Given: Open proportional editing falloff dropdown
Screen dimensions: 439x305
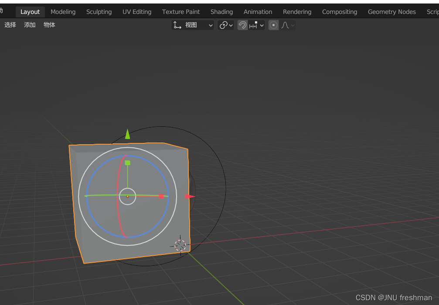Looking at the screenshot, I should (288, 25).
